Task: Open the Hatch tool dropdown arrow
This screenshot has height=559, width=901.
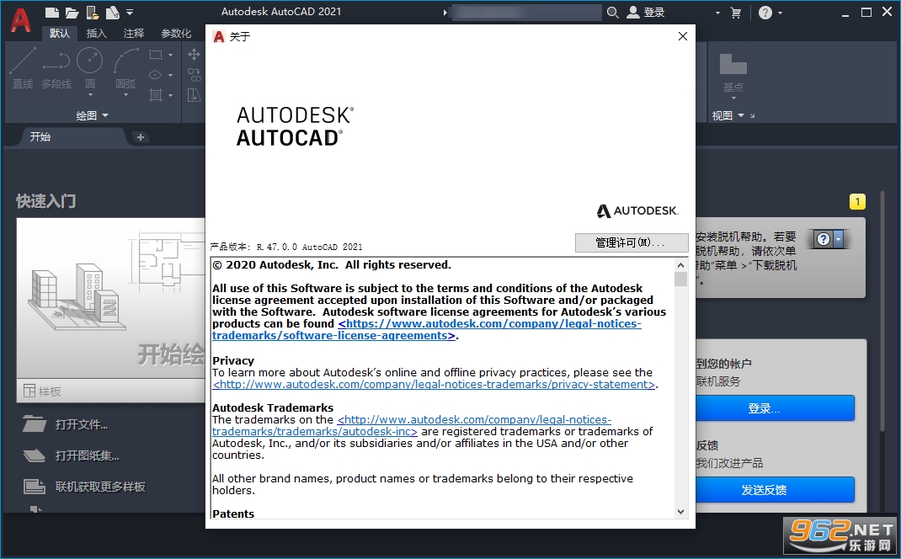Action: pyautogui.click(x=171, y=95)
